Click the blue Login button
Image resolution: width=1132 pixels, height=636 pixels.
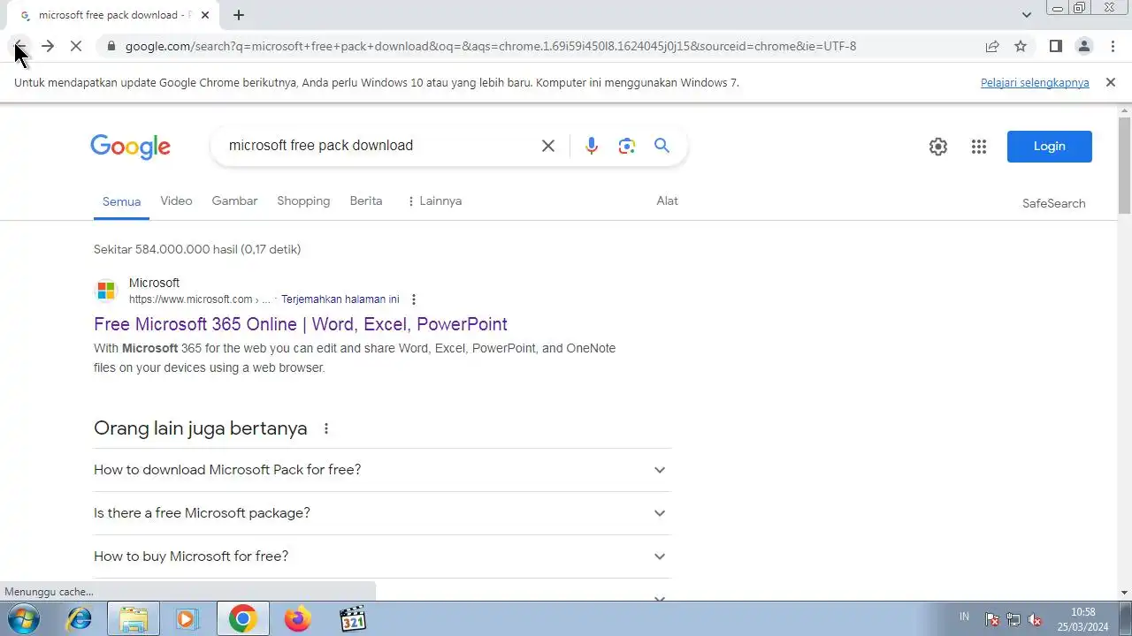[x=1050, y=147]
